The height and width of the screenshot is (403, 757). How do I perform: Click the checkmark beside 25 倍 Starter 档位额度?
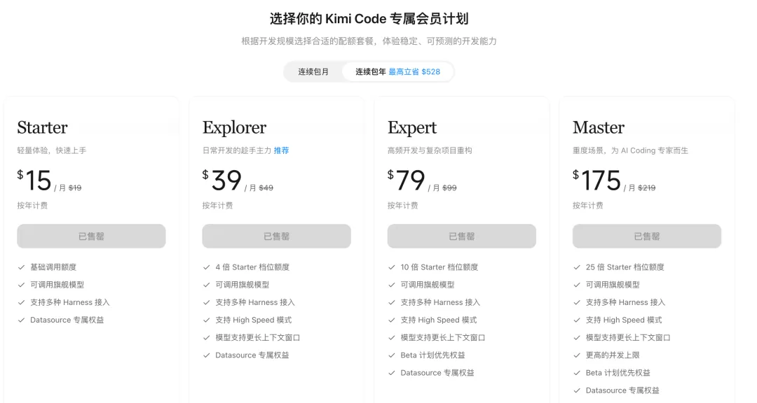tap(577, 267)
